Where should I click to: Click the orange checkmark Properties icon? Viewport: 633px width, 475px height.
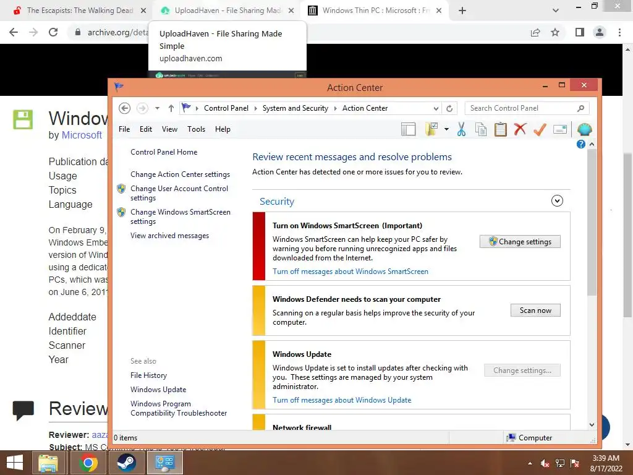tap(540, 129)
